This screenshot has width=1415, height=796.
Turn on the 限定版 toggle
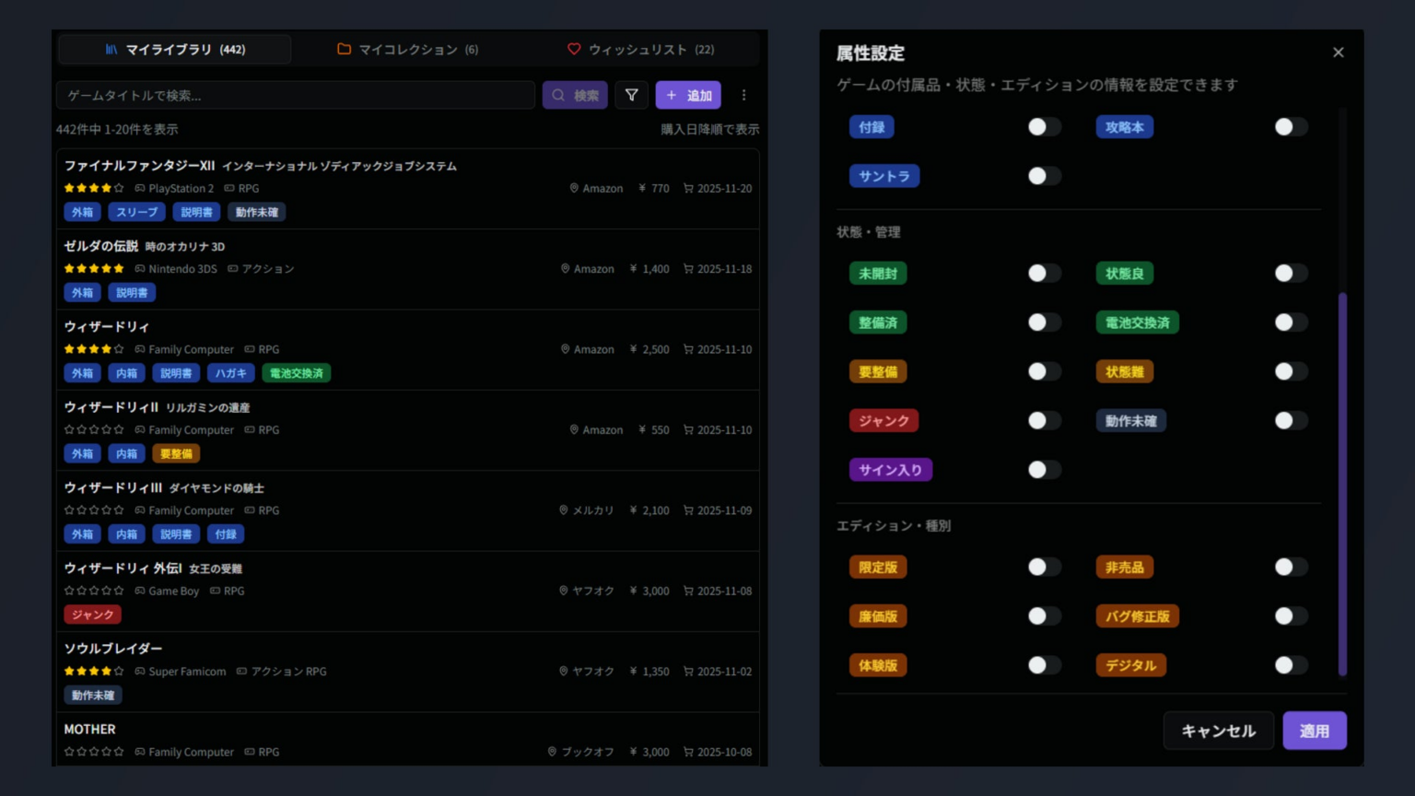pos(1044,568)
